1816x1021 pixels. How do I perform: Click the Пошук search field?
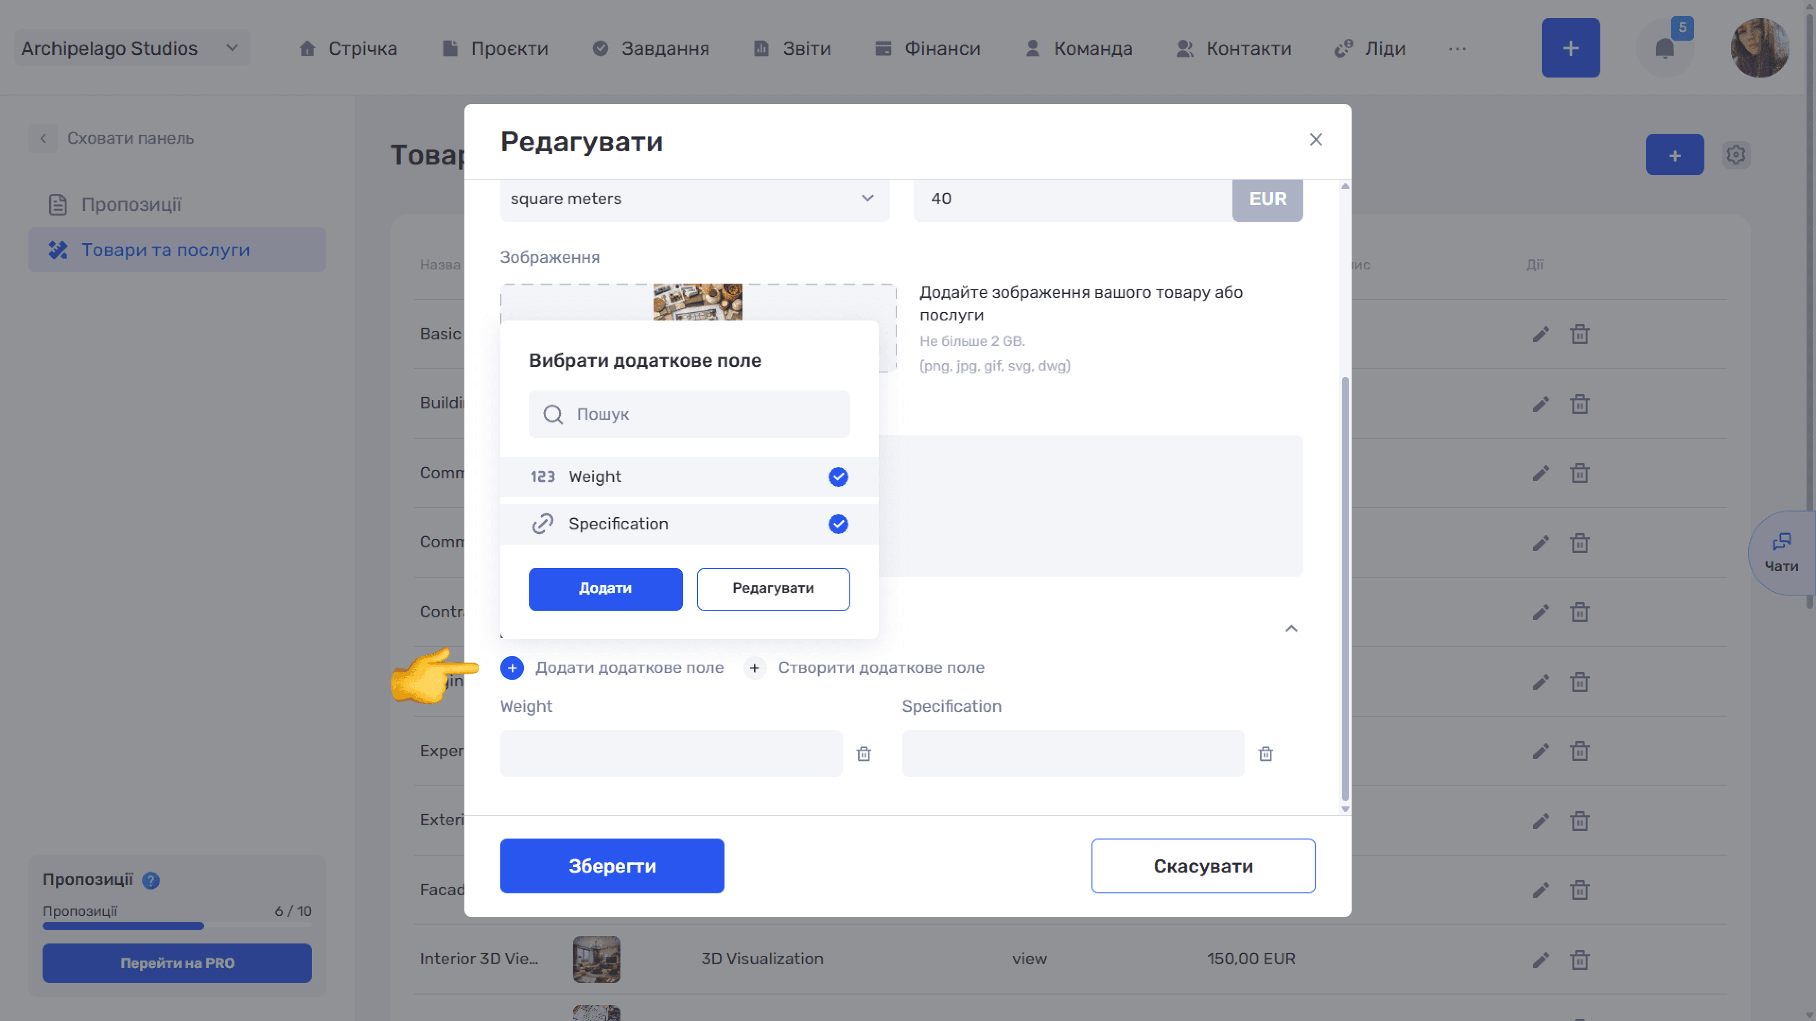point(689,415)
